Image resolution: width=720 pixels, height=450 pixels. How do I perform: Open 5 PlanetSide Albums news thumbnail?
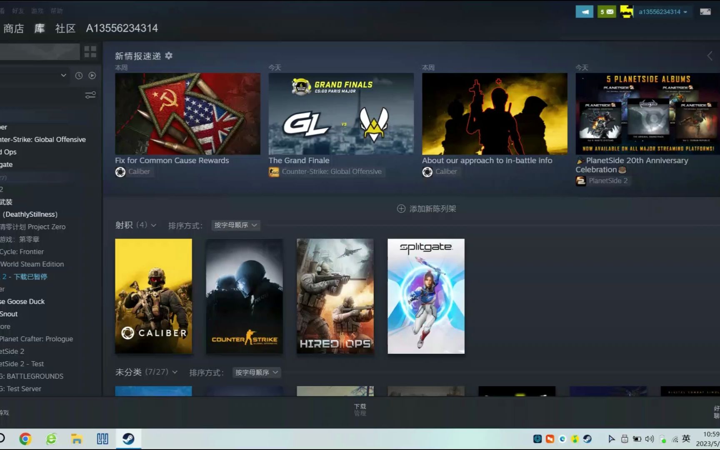tap(647, 114)
